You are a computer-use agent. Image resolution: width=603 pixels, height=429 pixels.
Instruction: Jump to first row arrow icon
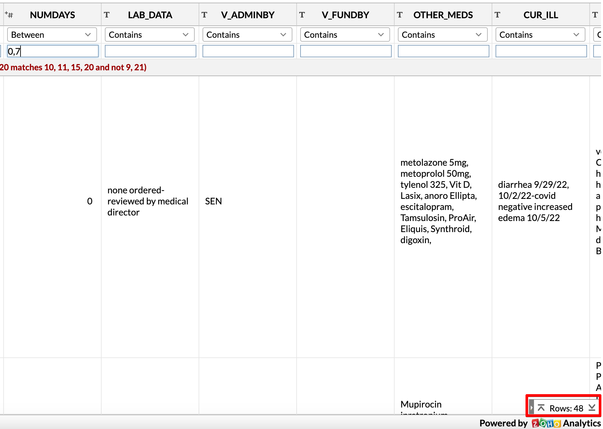pos(541,408)
